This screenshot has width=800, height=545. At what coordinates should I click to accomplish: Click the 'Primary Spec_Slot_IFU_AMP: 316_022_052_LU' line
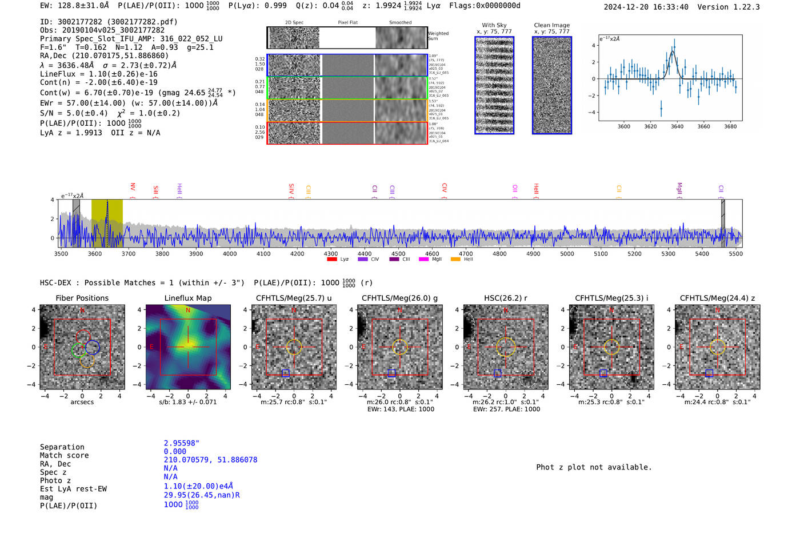[131, 39]
